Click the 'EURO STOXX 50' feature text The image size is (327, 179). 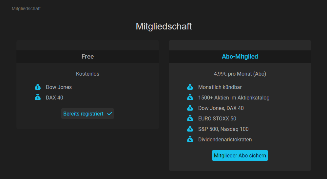(217, 118)
